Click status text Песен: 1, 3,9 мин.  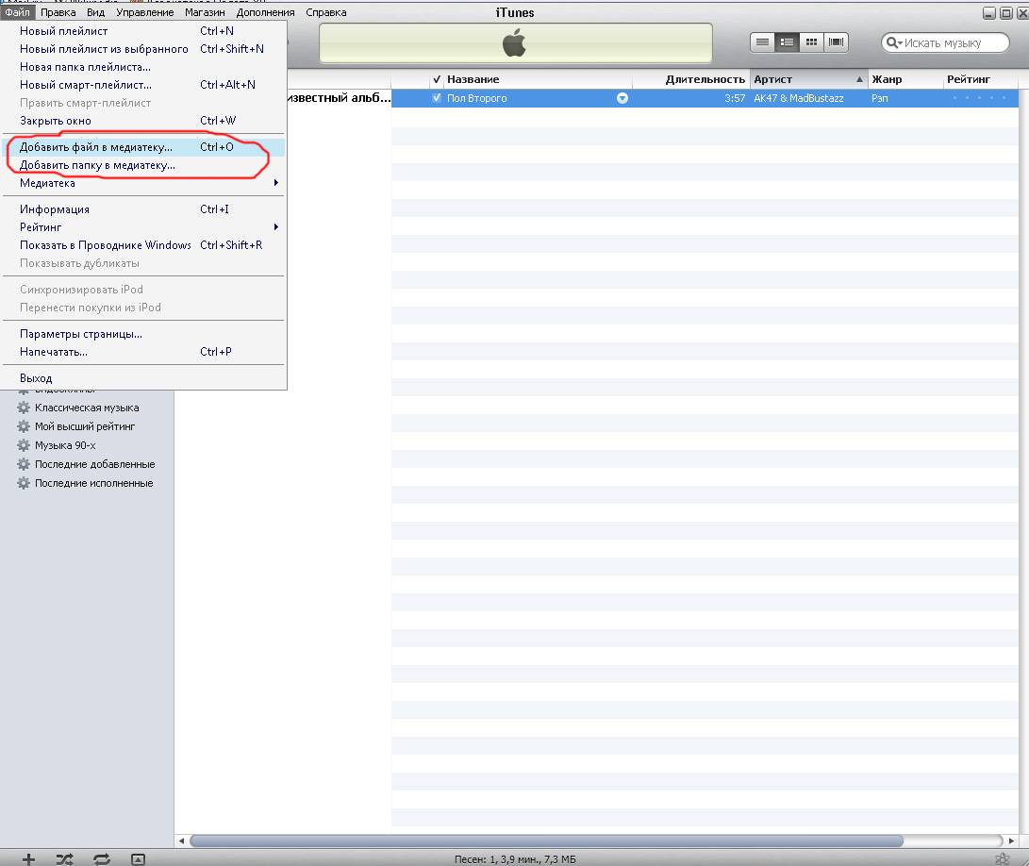515,858
